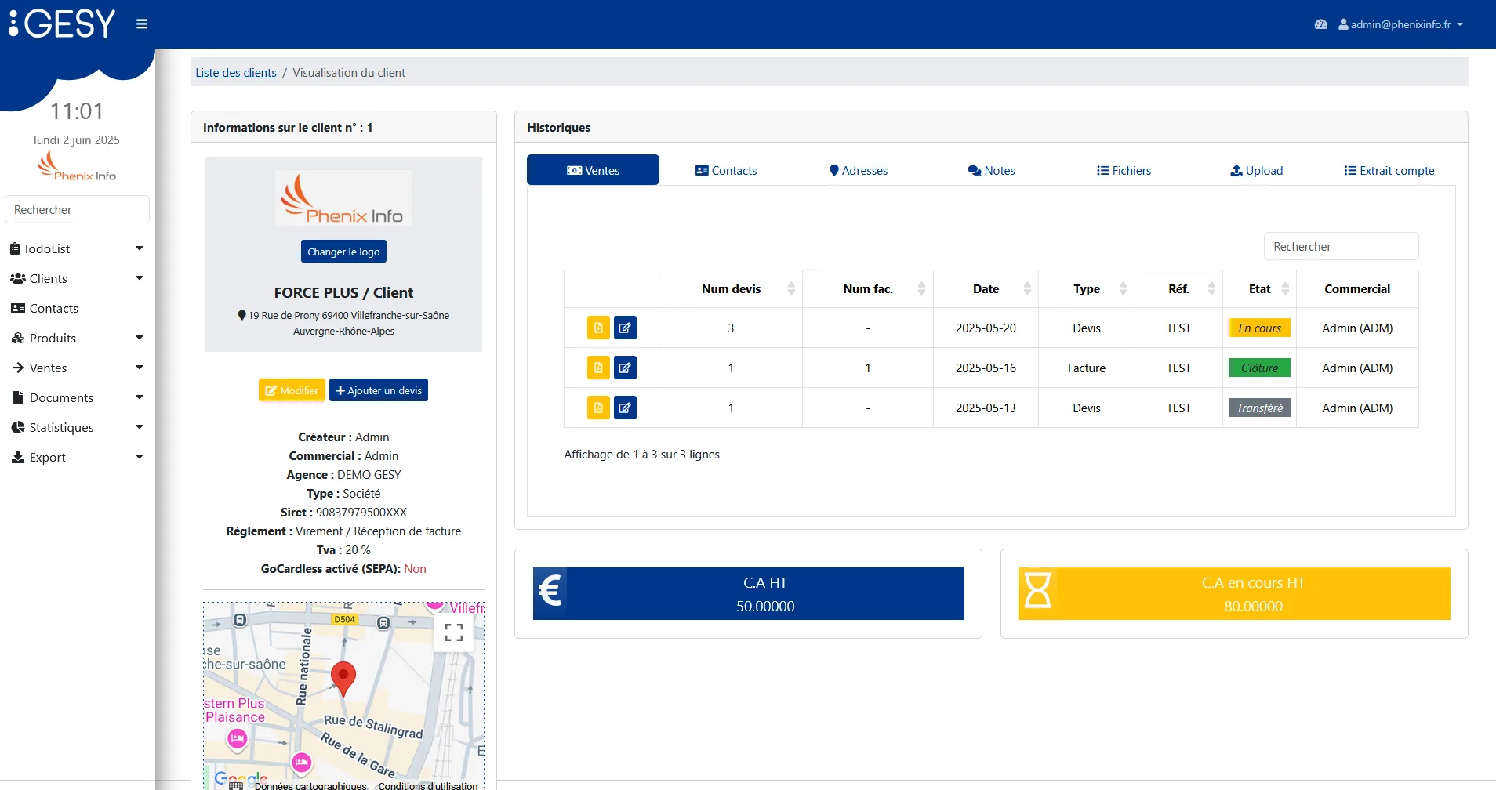Screen dimensions: 1496x790
Task: Click the Clients people icon in sidebar
Action: [x=18, y=278]
